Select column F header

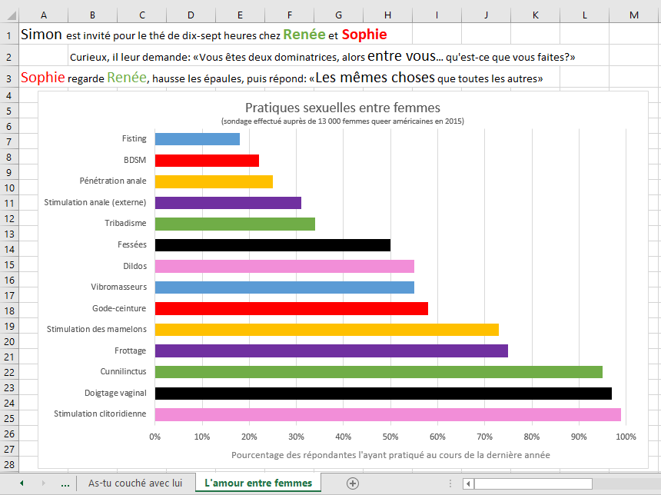[289, 16]
